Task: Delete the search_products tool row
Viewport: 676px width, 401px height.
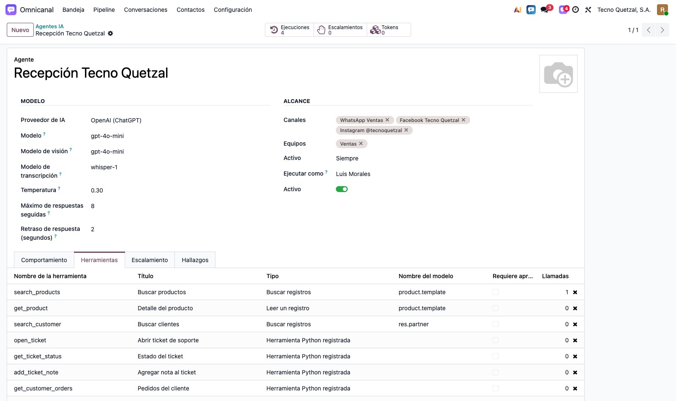Action: click(575, 292)
